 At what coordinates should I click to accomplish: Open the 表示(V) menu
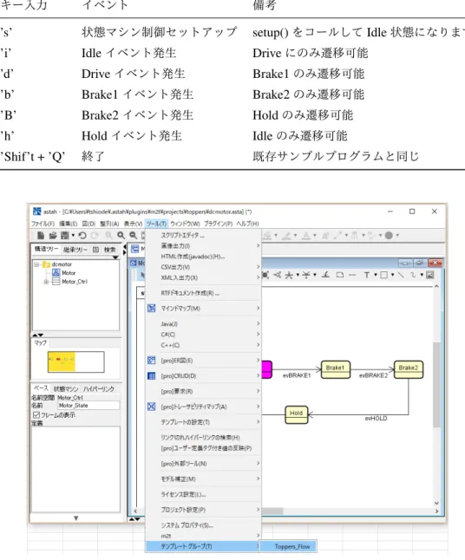click(133, 224)
